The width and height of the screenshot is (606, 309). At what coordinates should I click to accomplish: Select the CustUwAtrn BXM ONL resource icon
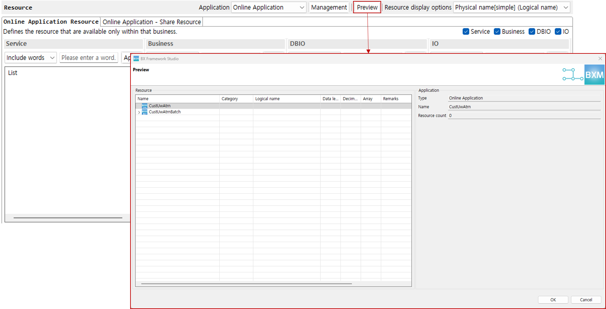[x=145, y=106]
